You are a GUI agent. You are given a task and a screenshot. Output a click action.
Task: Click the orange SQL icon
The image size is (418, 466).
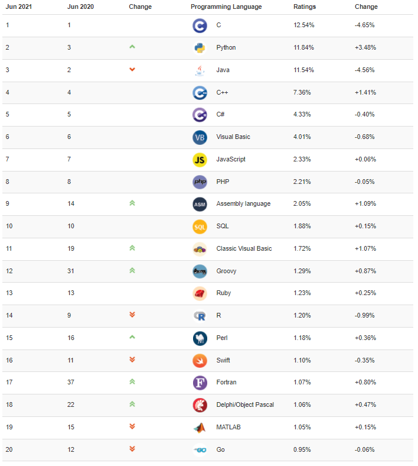pyautogui.click(x=200, y=226)
